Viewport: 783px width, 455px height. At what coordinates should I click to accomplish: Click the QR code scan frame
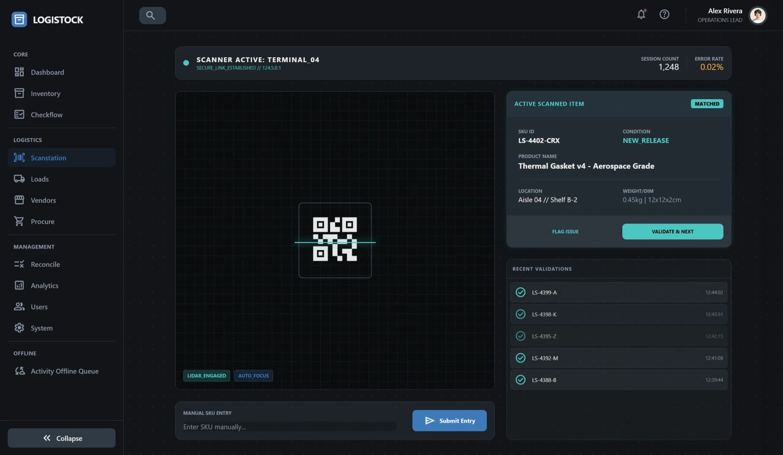pos(335,240)
